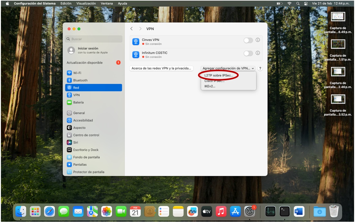
Task: Click the info icon for Cinves VPN
Action: click(258, 40)
